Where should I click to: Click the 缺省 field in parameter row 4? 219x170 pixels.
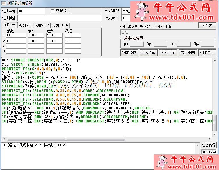pos(73,51)
